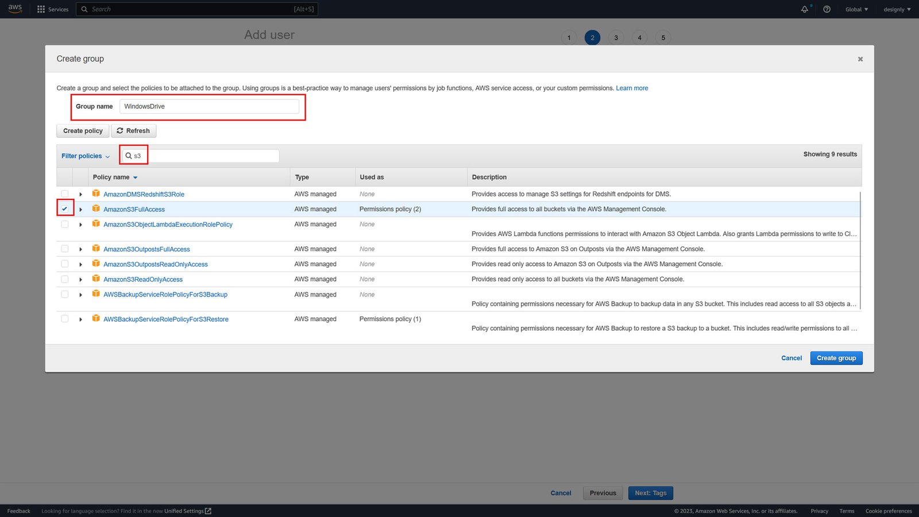This screenshot has height=517, width=919.
Task: Go to wizard step 3
Action: tap(616, 38)
